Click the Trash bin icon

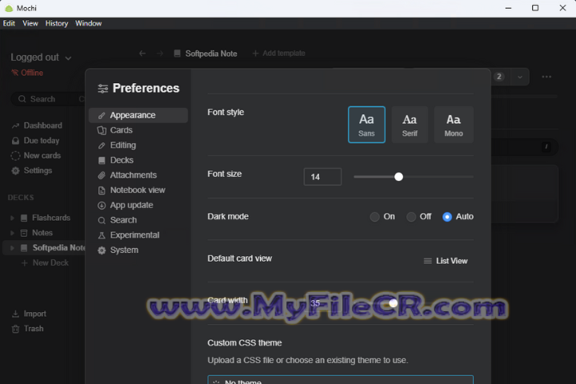click(x=15, y=330)
